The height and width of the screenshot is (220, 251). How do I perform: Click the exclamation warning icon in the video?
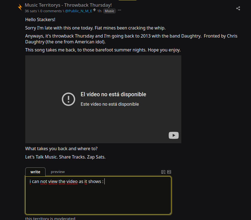69,99
